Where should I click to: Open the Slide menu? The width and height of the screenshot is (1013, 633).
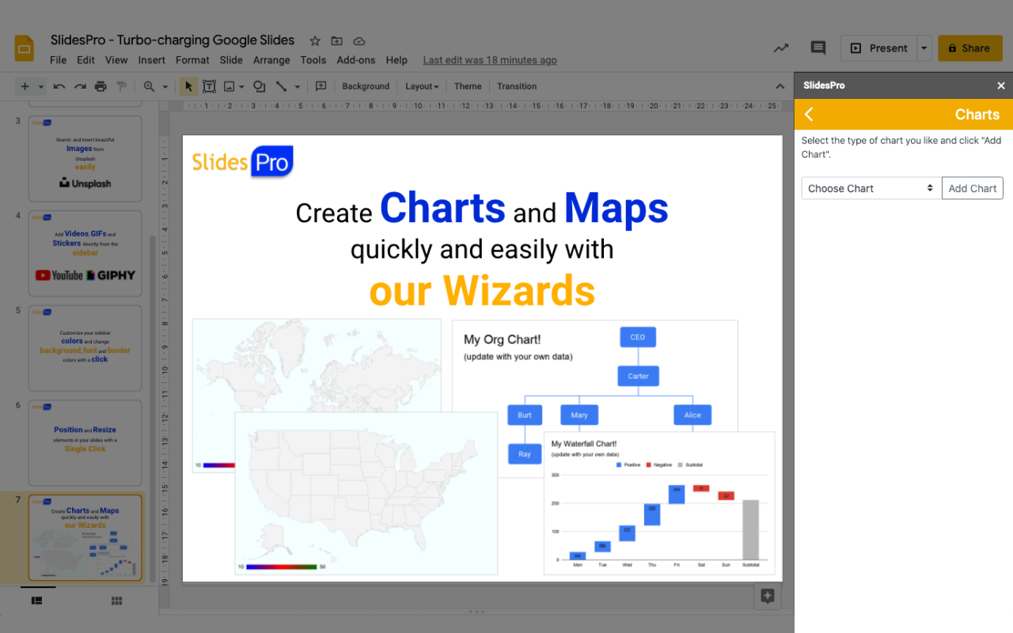(231, 60)
